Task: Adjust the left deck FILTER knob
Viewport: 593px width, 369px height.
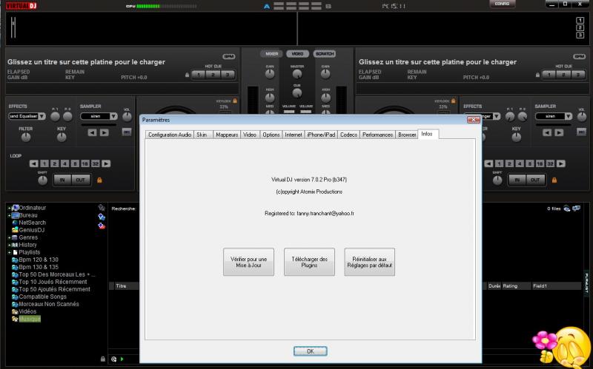Action: [x=26, y=138]
